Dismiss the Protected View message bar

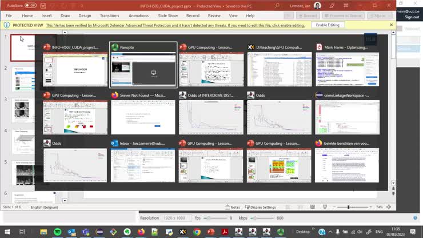click(x=392, y=25)
